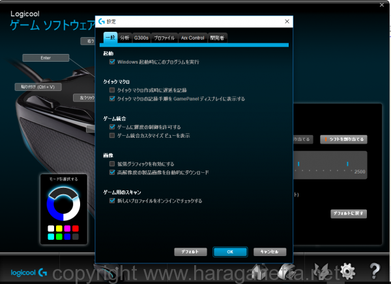
Task: Click the leftmost visible blue DPI marker
Action: 298,164
